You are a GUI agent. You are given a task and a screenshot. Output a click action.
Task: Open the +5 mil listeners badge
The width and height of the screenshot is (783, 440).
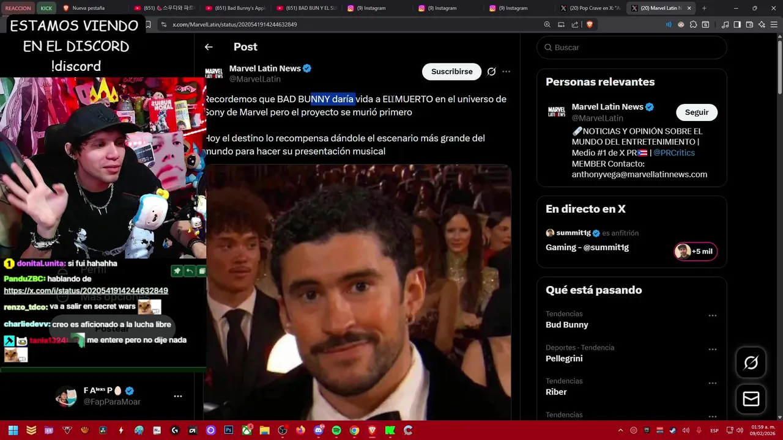(696, 252)
